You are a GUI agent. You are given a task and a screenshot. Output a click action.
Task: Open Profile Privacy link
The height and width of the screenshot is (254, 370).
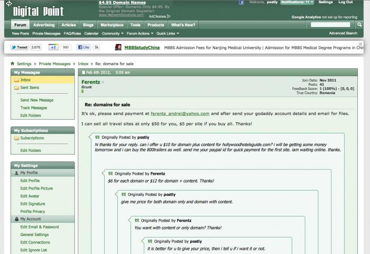coord(33,212)
